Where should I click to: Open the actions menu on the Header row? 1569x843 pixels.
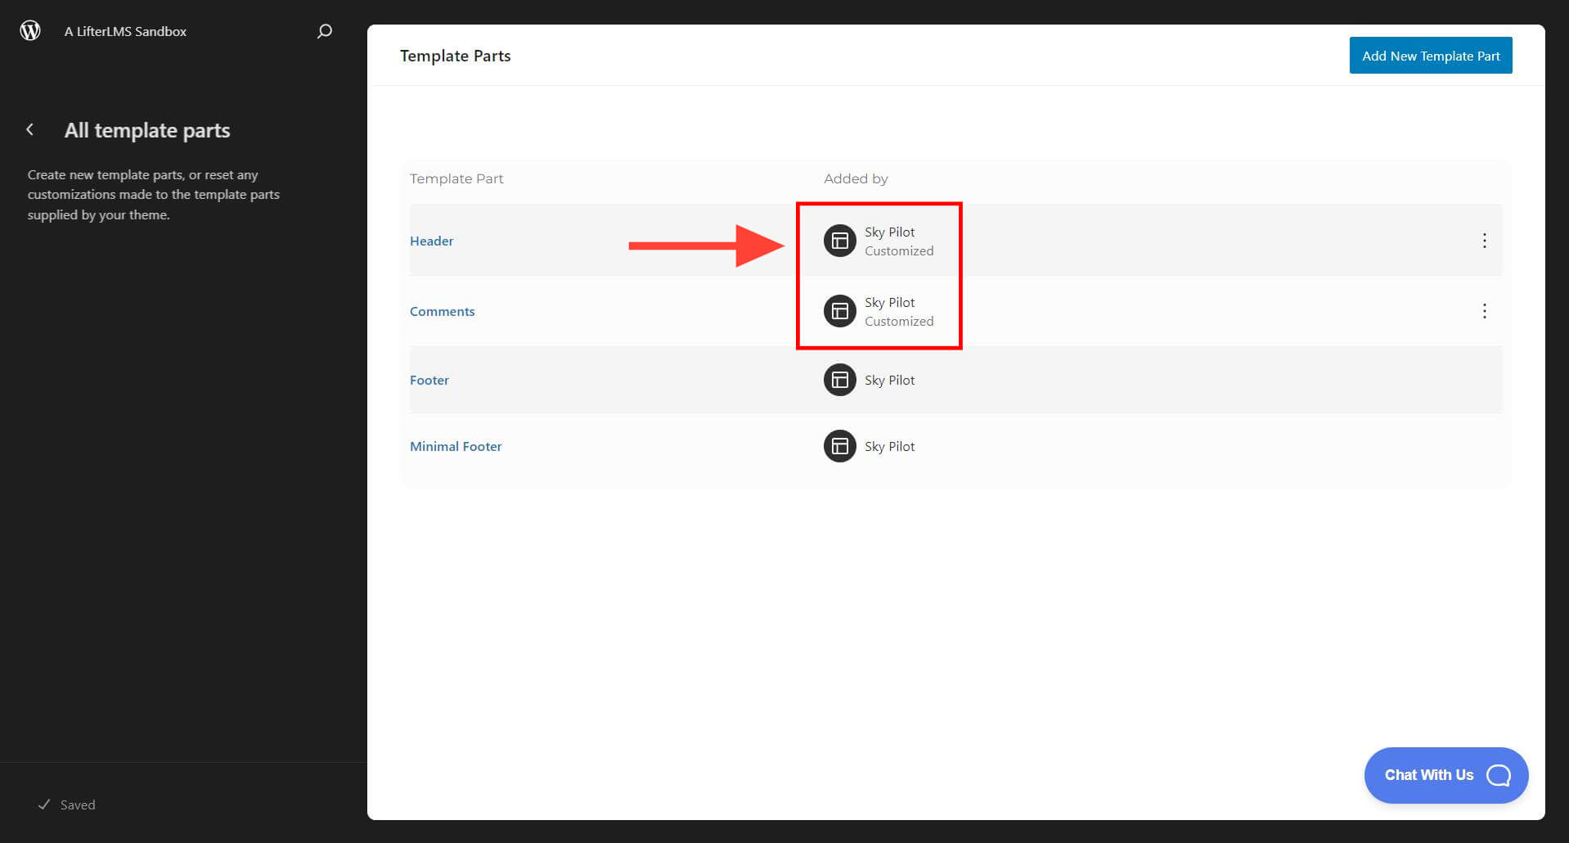pos(1484,241)
